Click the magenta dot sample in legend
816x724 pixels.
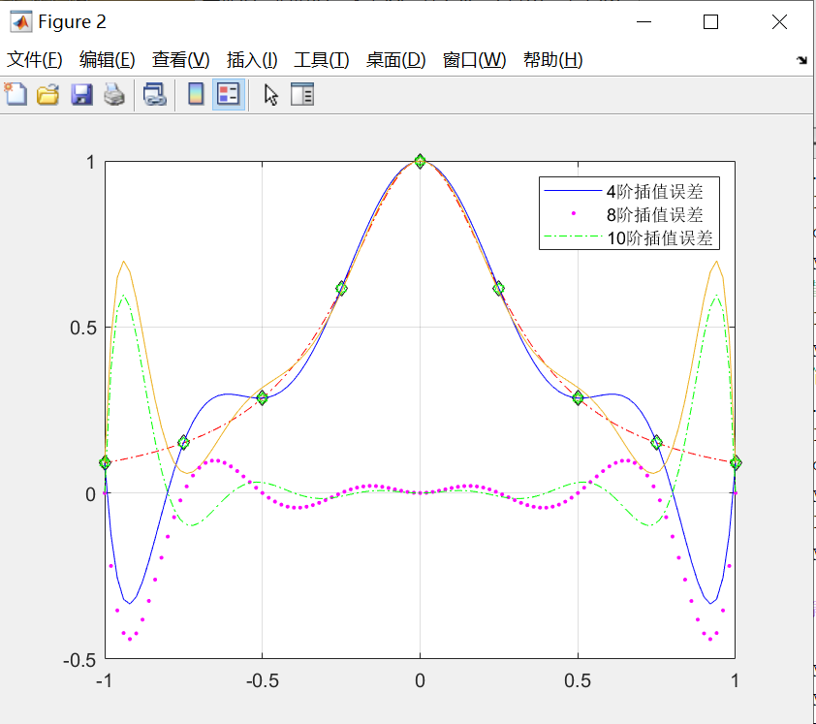coord(574,213)
